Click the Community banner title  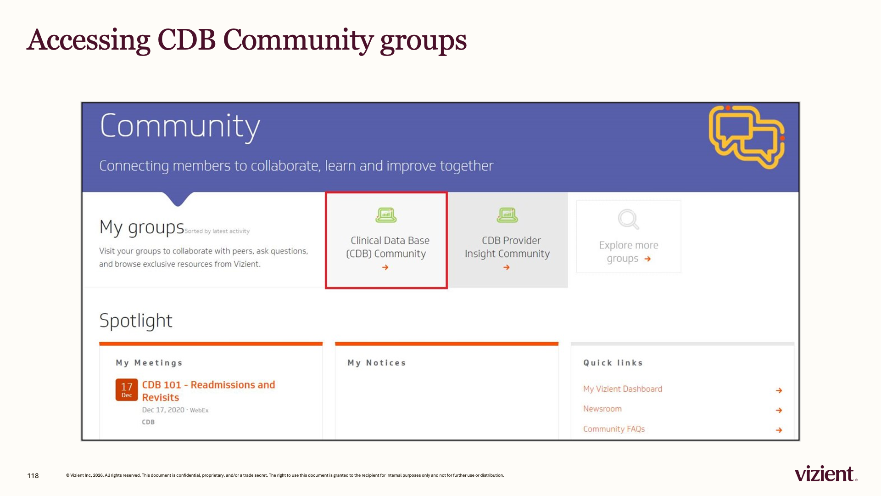click(180, 126)
